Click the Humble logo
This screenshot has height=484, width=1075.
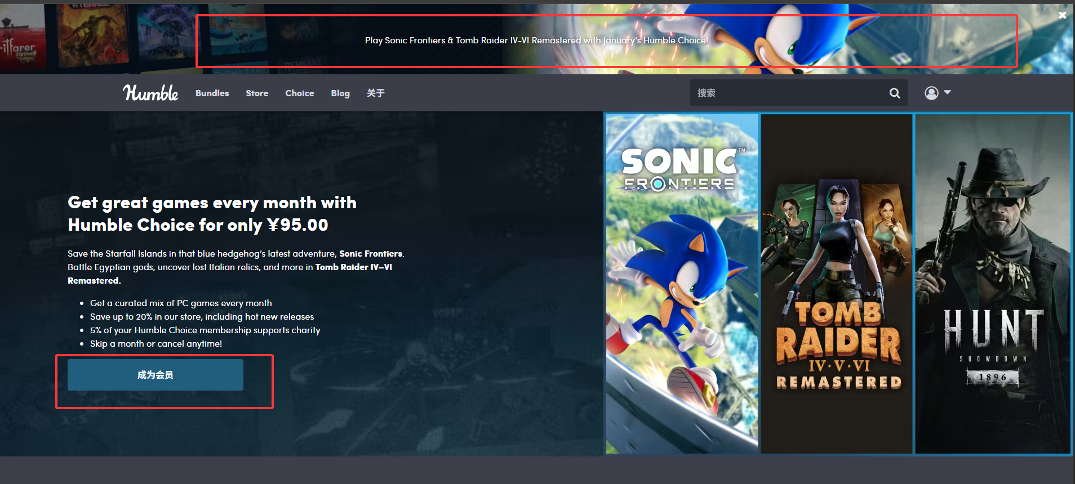tap(150, 93)
